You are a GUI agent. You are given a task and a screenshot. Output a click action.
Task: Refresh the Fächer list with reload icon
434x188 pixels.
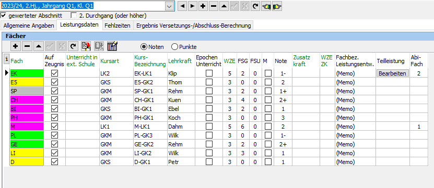pyautogui.click(x=73, y=46)
